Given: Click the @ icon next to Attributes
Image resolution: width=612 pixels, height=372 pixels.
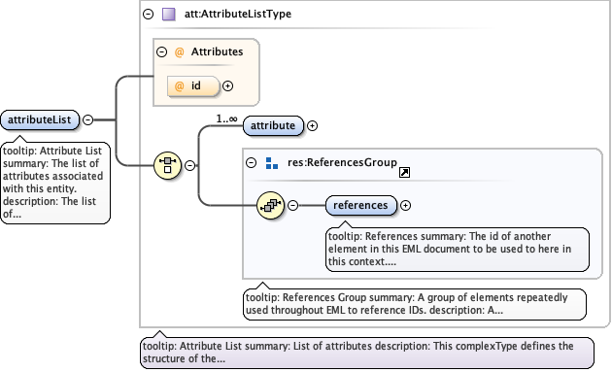Looking at the screenshot, I should point(179,51).
